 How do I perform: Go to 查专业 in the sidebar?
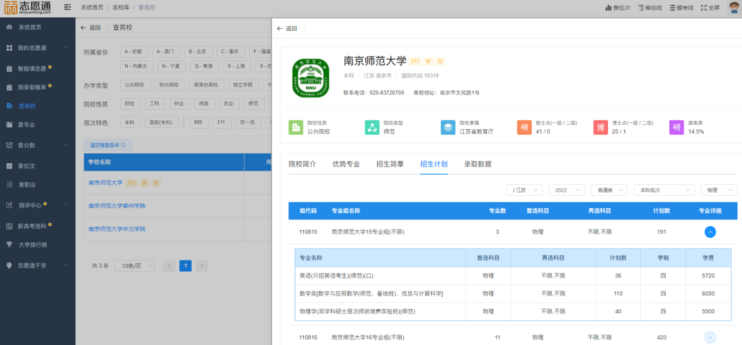coord(26,125)
